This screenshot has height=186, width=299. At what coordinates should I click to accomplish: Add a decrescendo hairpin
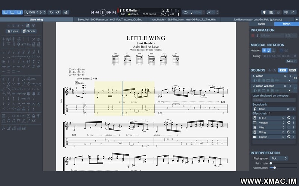tap(16, 71)
